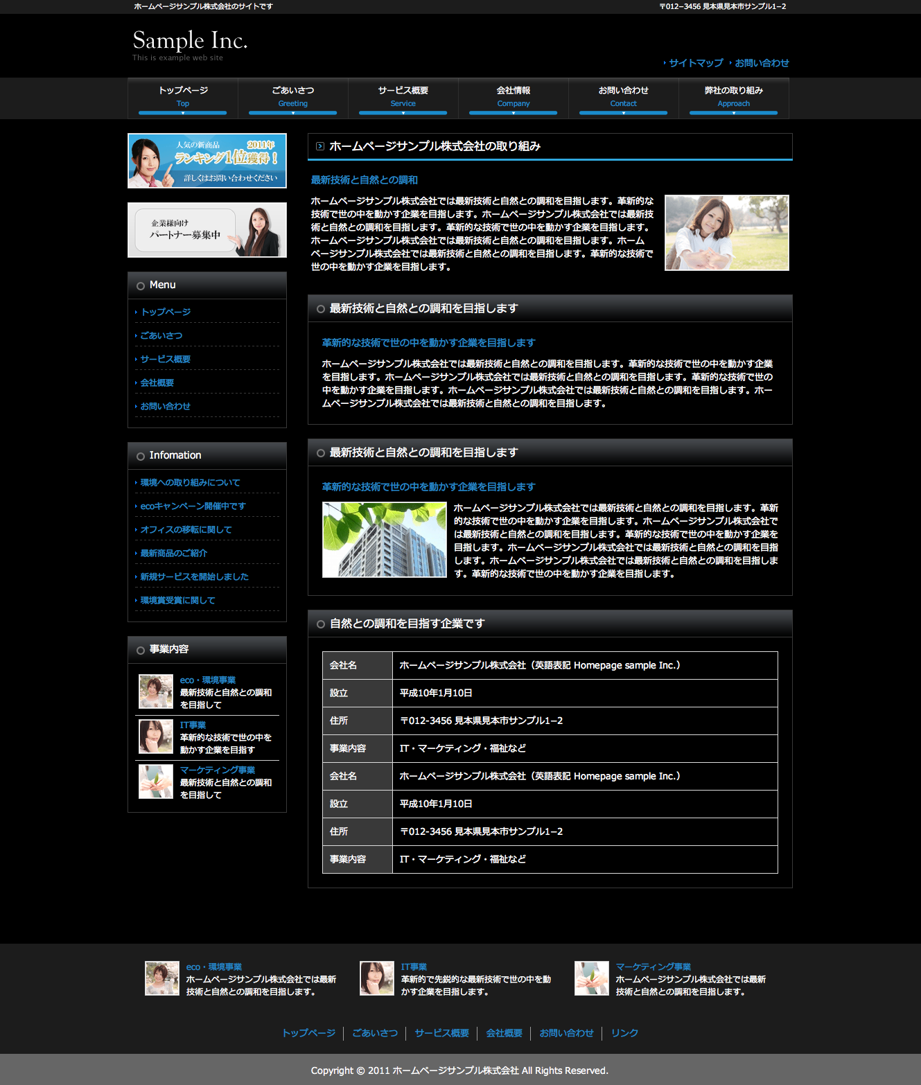Open the サイトマップ link in header
921x1085 pixels.
click(696, 63)
